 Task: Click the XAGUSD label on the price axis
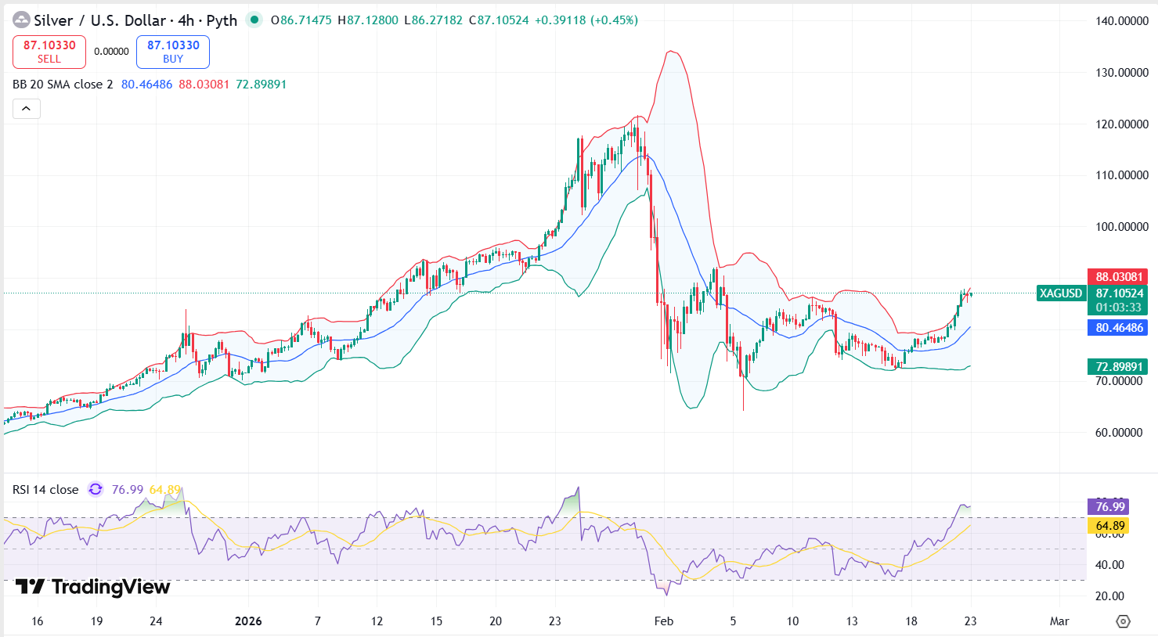(x=1061, y=293)
